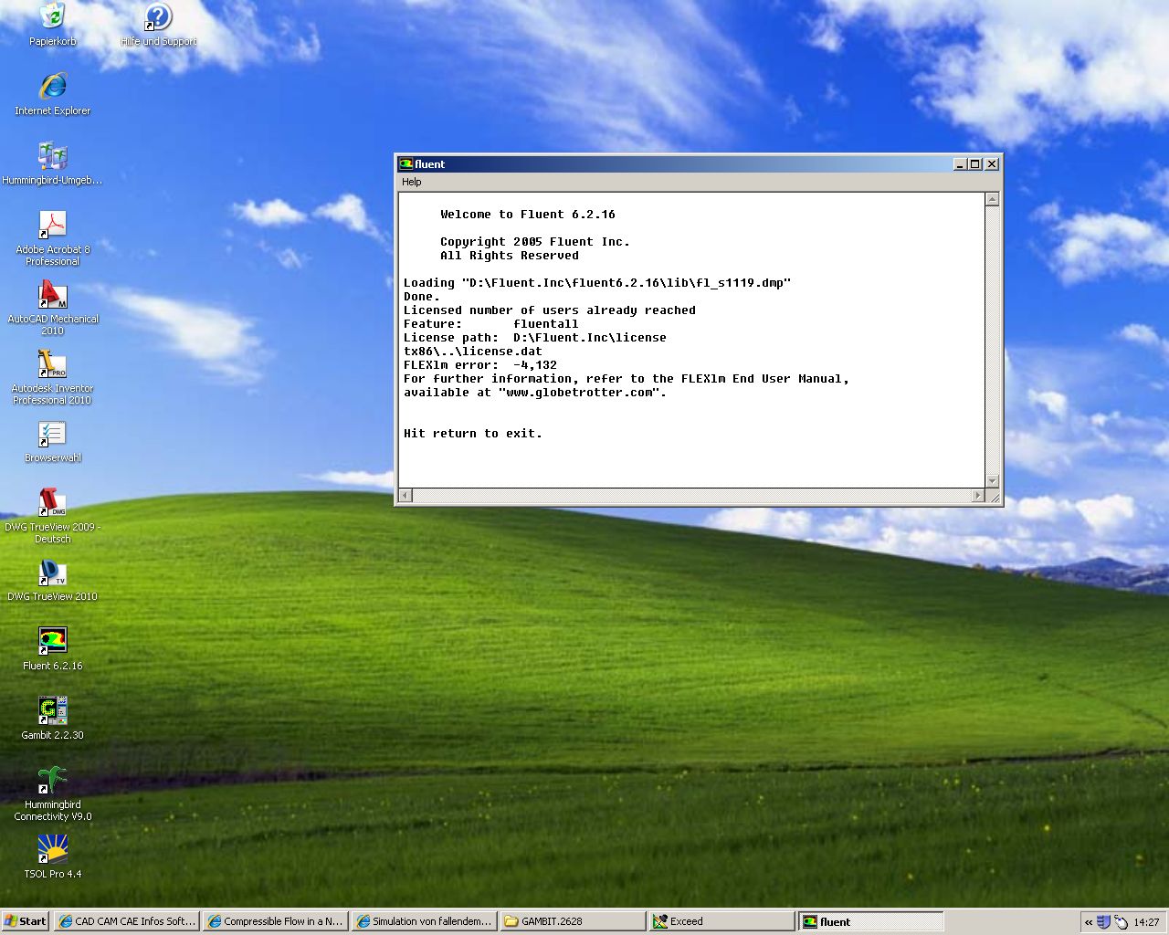Click 'All Rights Reserved' console line
The height and width of the screenshot is (935, 1169).
click(x=510, y=256)
